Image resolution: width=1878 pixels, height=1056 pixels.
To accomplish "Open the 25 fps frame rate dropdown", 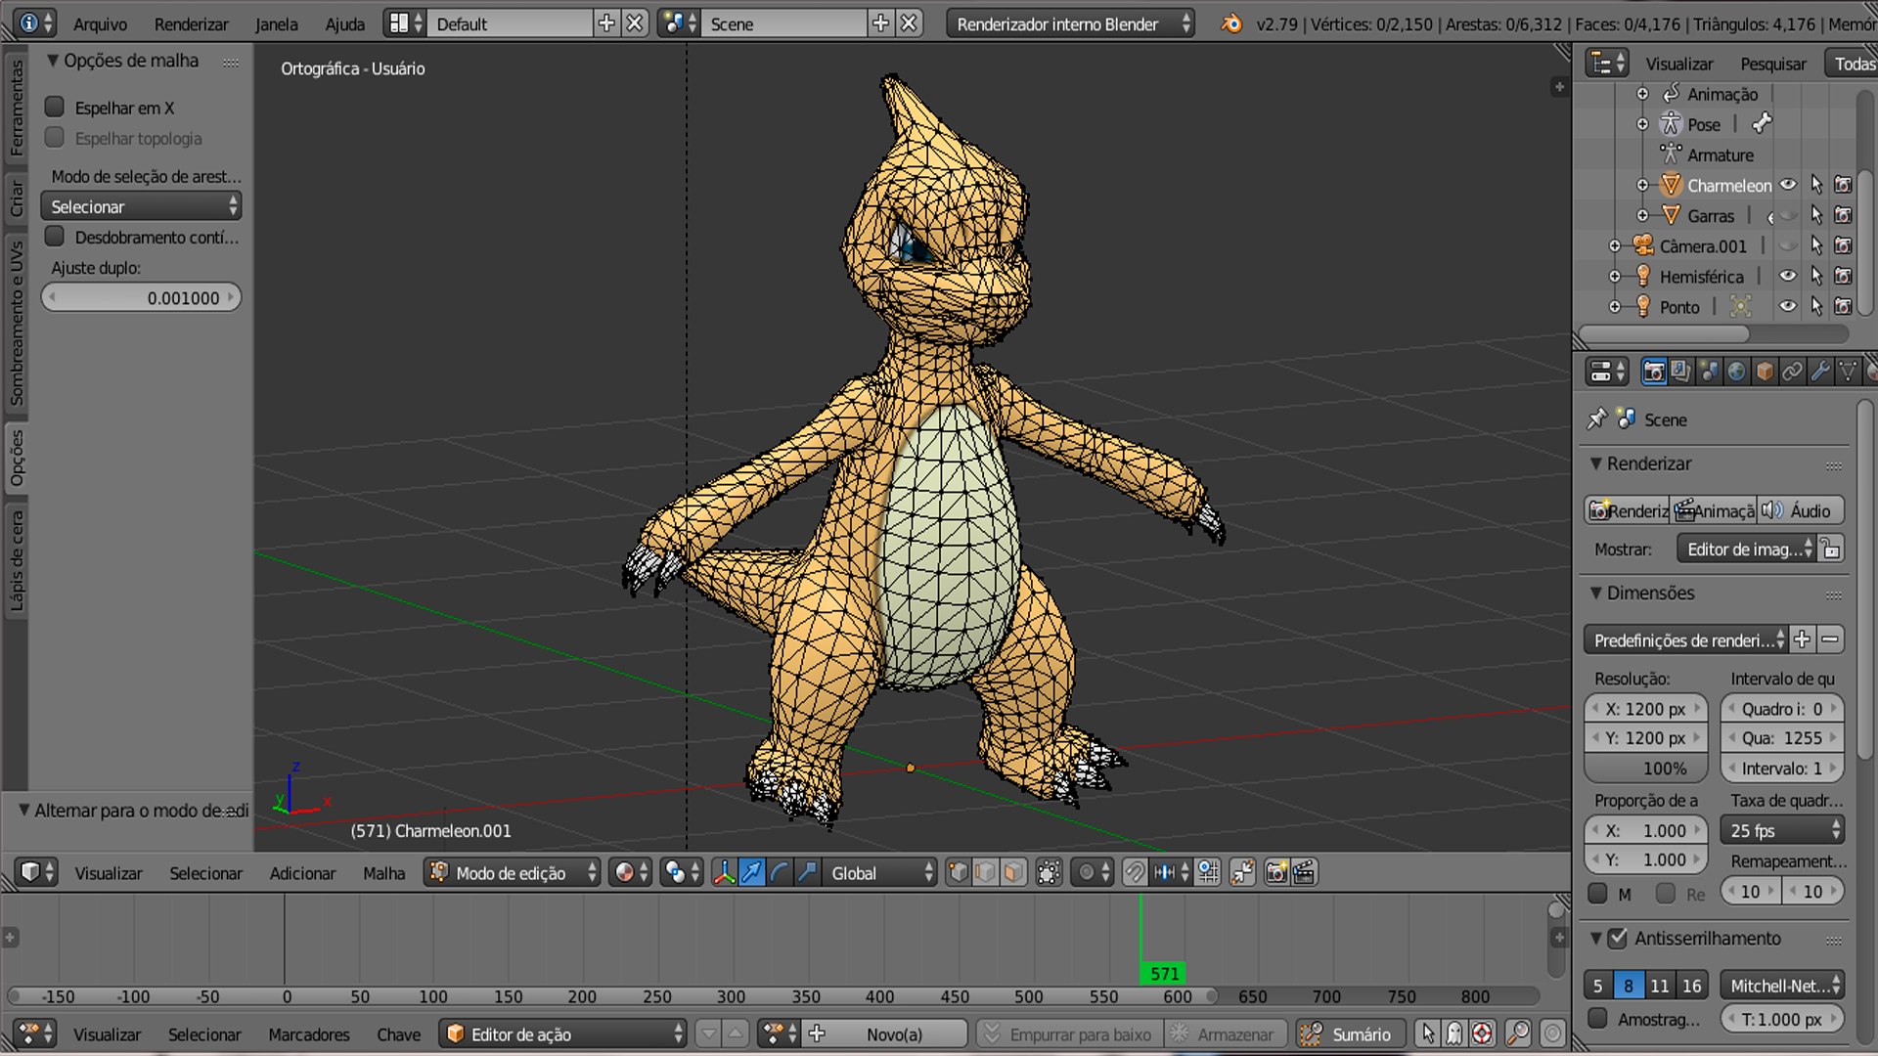I will pyautogui.click(x=1782, y=830).
